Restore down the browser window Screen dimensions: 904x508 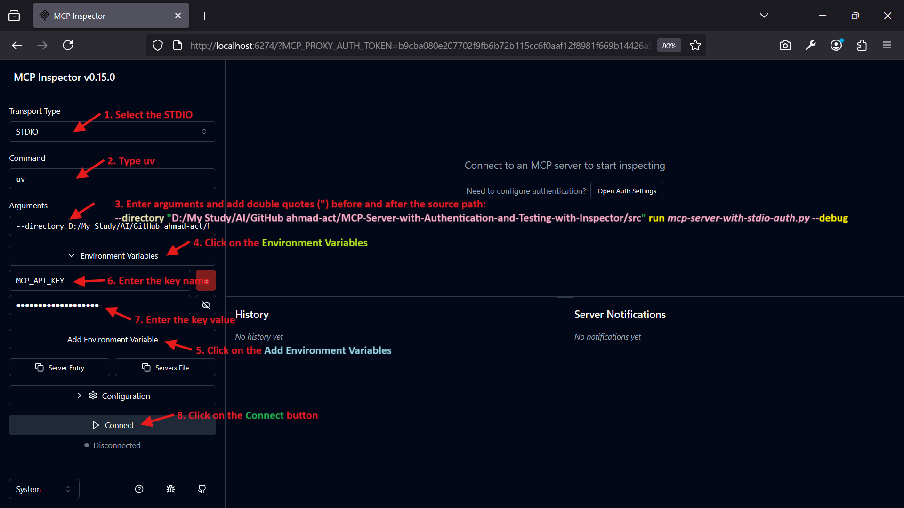[x=855, y=16]
